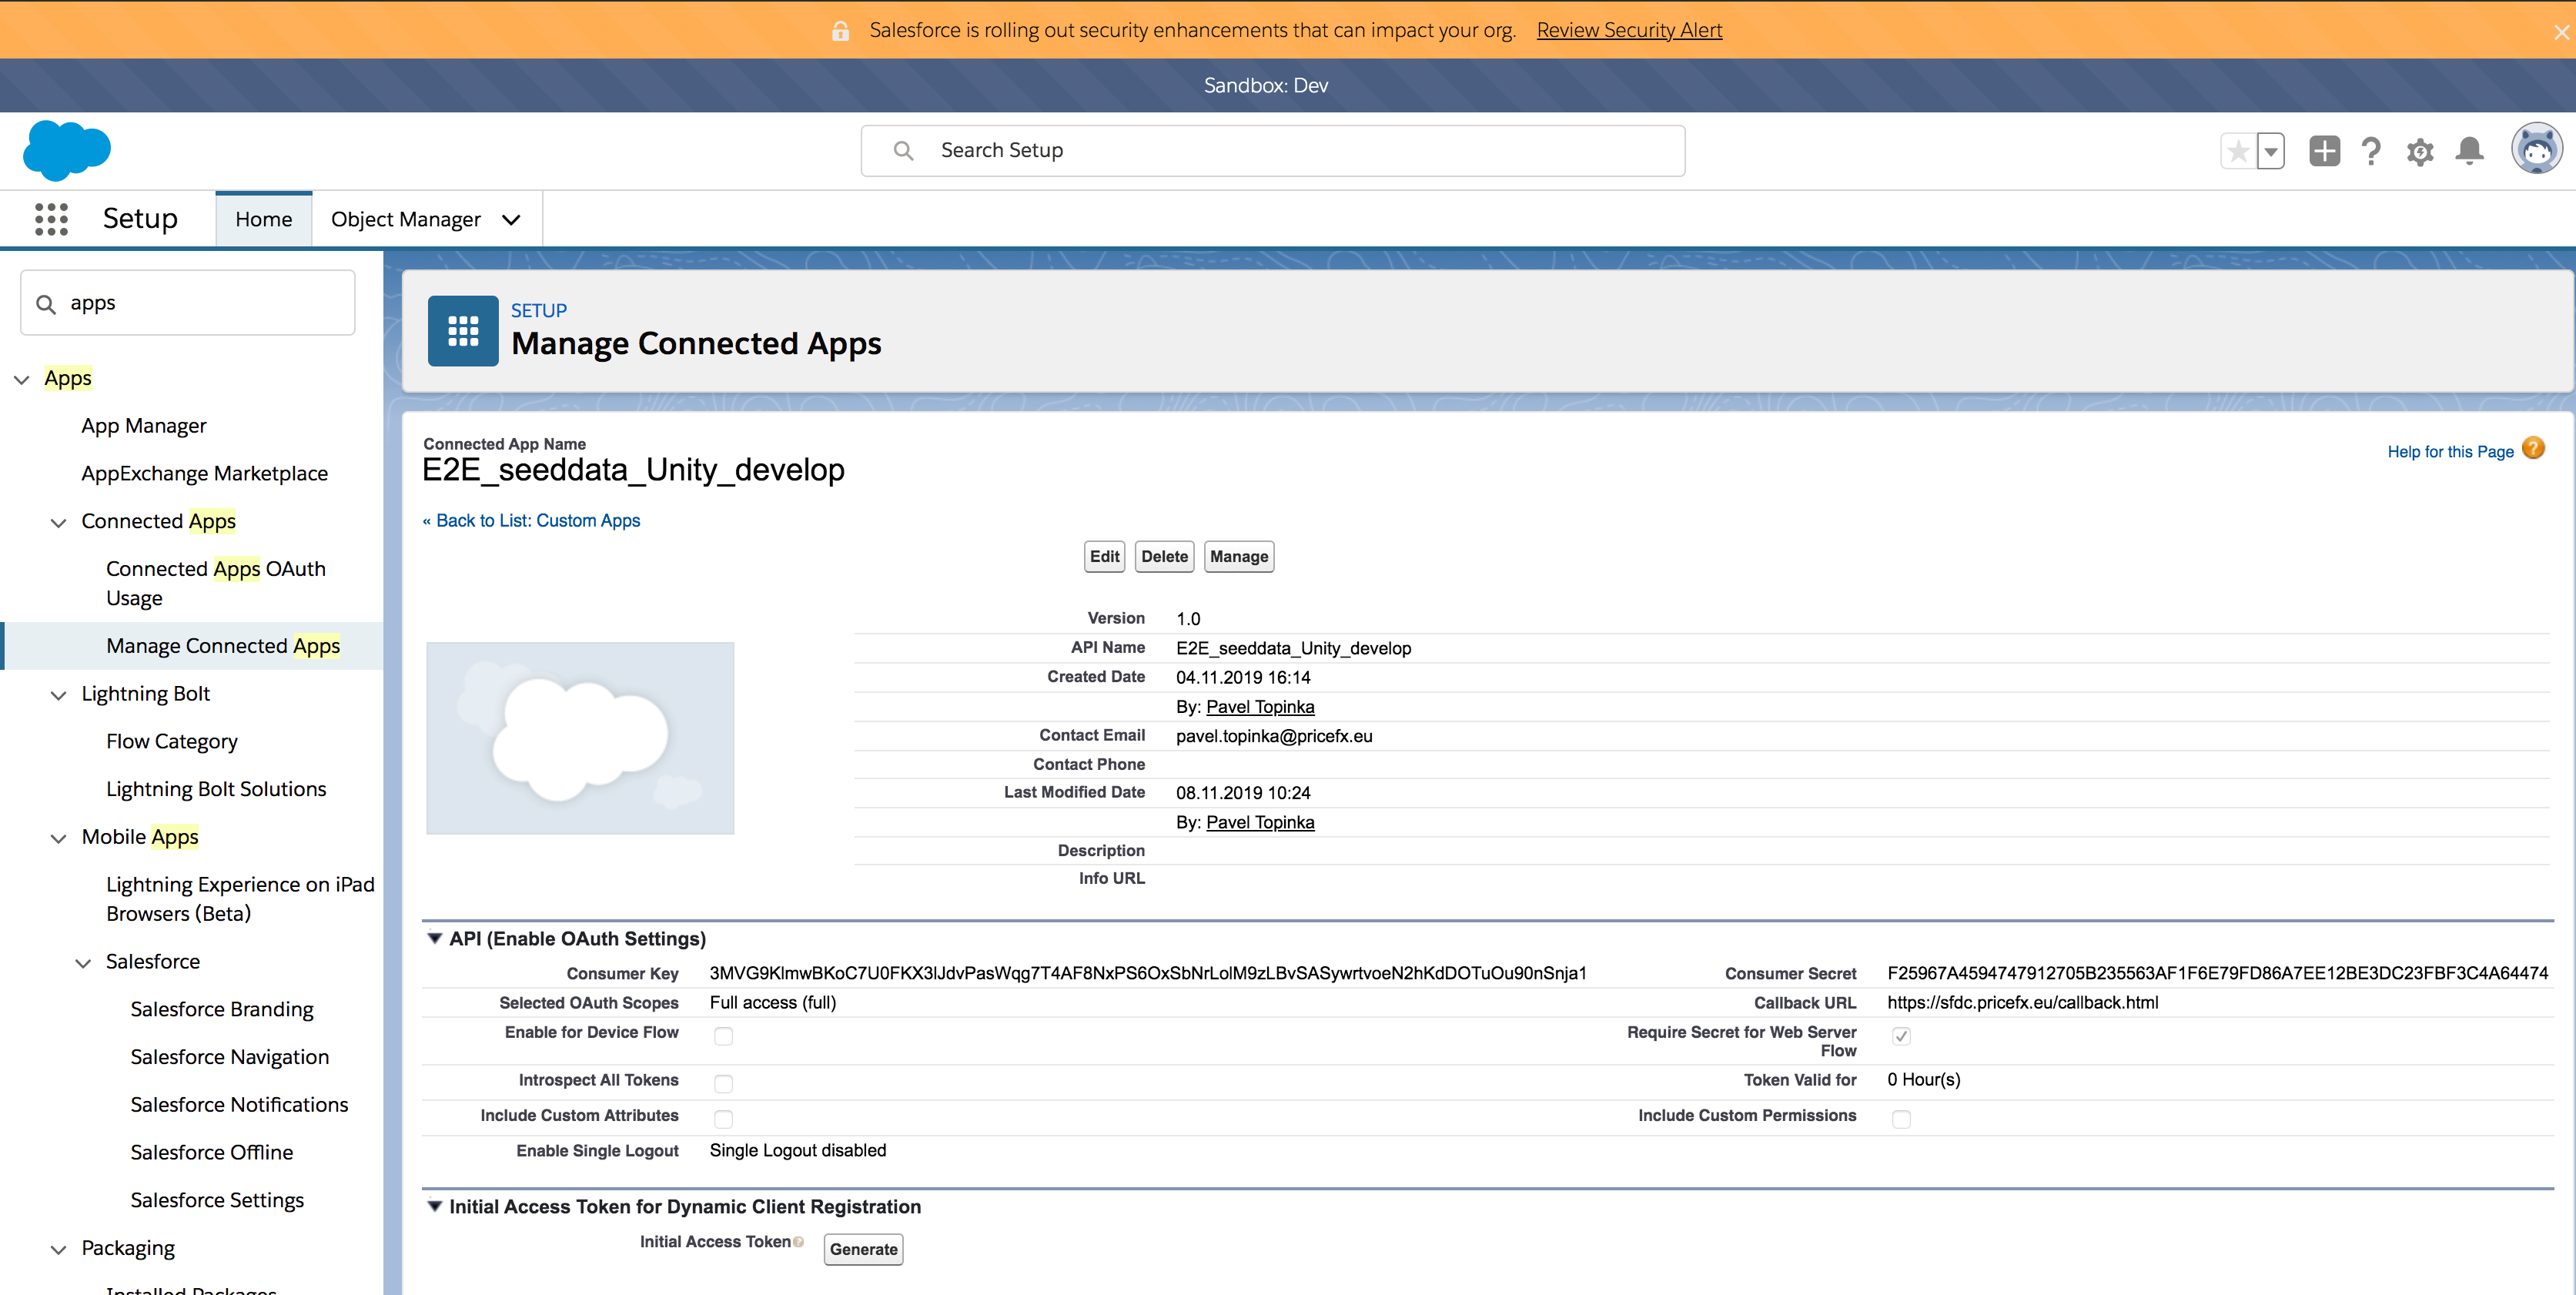The image size is (2576, 1295).
Task: Open the App Launcher dots icon
Action: point(51,218)
